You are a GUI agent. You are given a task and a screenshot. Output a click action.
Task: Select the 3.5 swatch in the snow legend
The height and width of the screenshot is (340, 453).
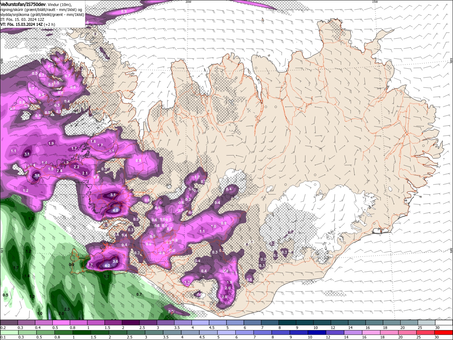(183, 323)
